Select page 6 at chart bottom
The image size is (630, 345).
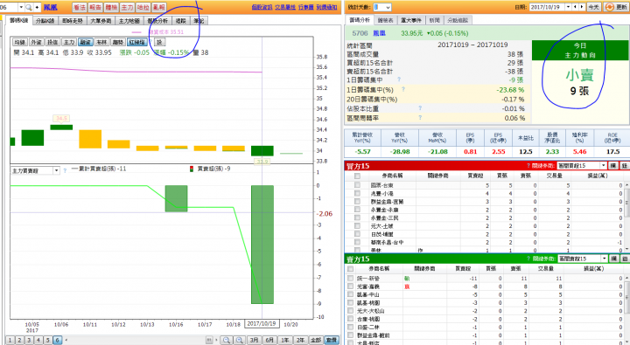[x=58, y=340]
